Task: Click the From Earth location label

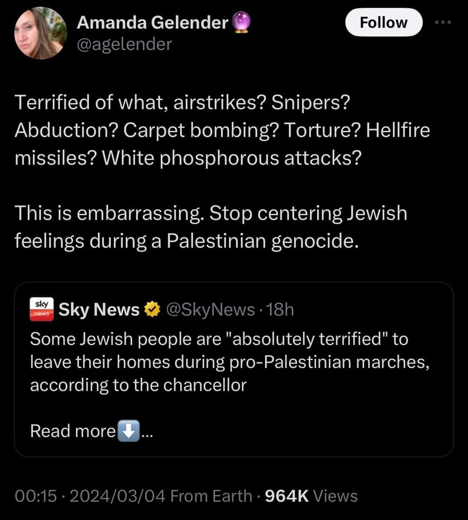Action: tap(211, 496)
